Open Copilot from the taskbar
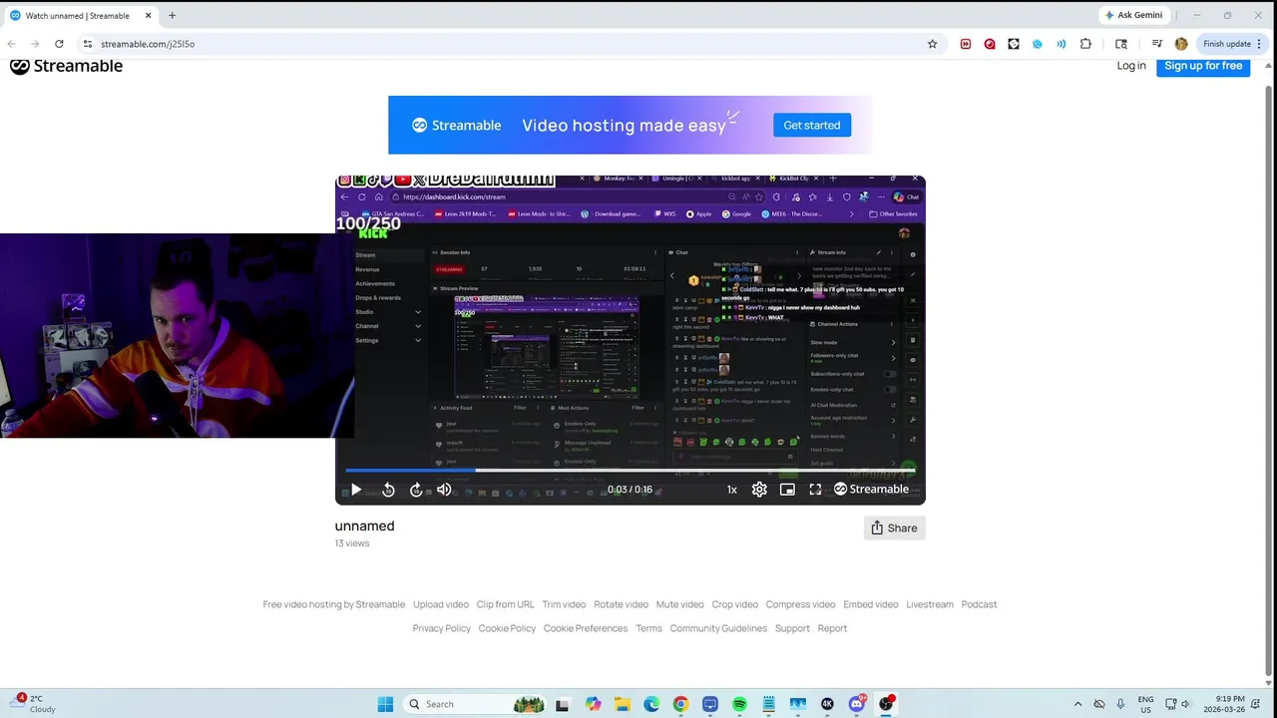The width and height of the screenshot is (1277, 718). pos(594,704)
